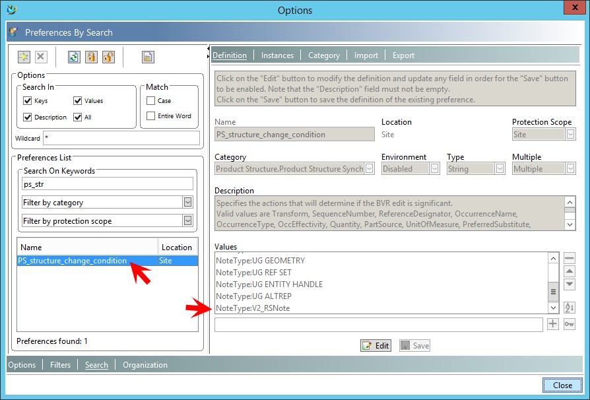Click the key icon beside the value field
This screenshot has width=590, height=400.
(x=569, y=324)
